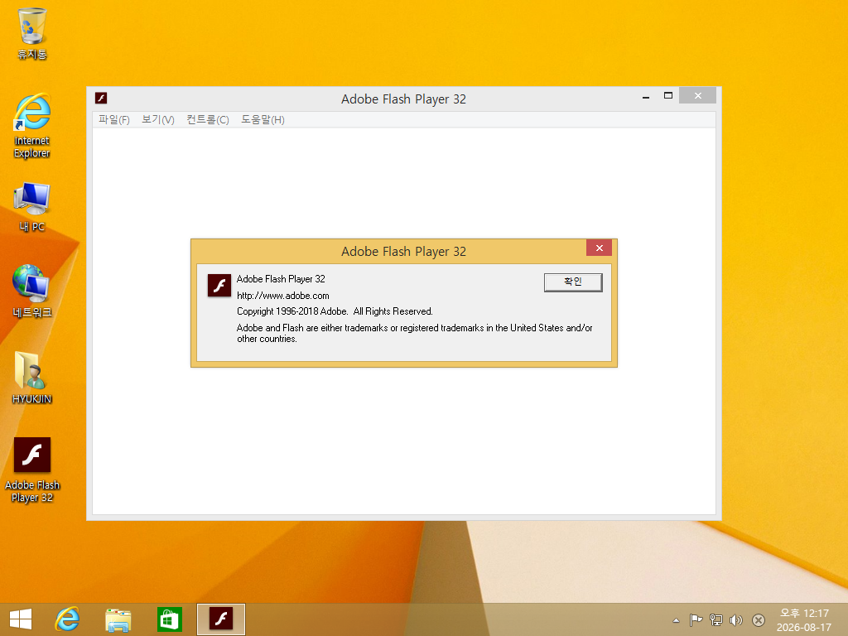
Task: Open the Windows Start button
Action: [21, 619]
